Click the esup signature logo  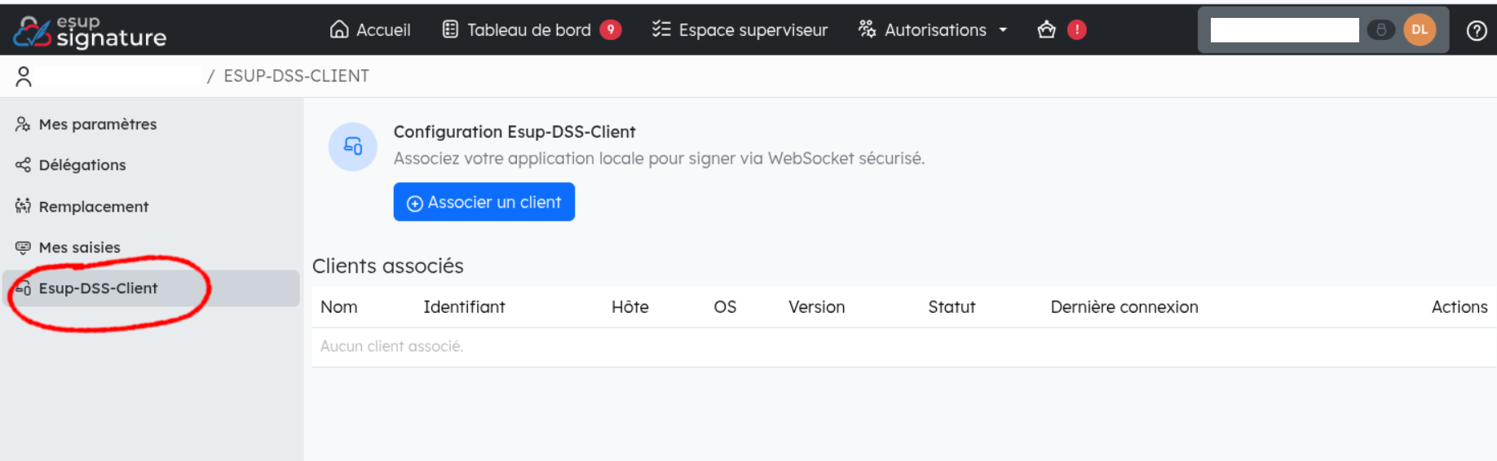click(90, 31)
